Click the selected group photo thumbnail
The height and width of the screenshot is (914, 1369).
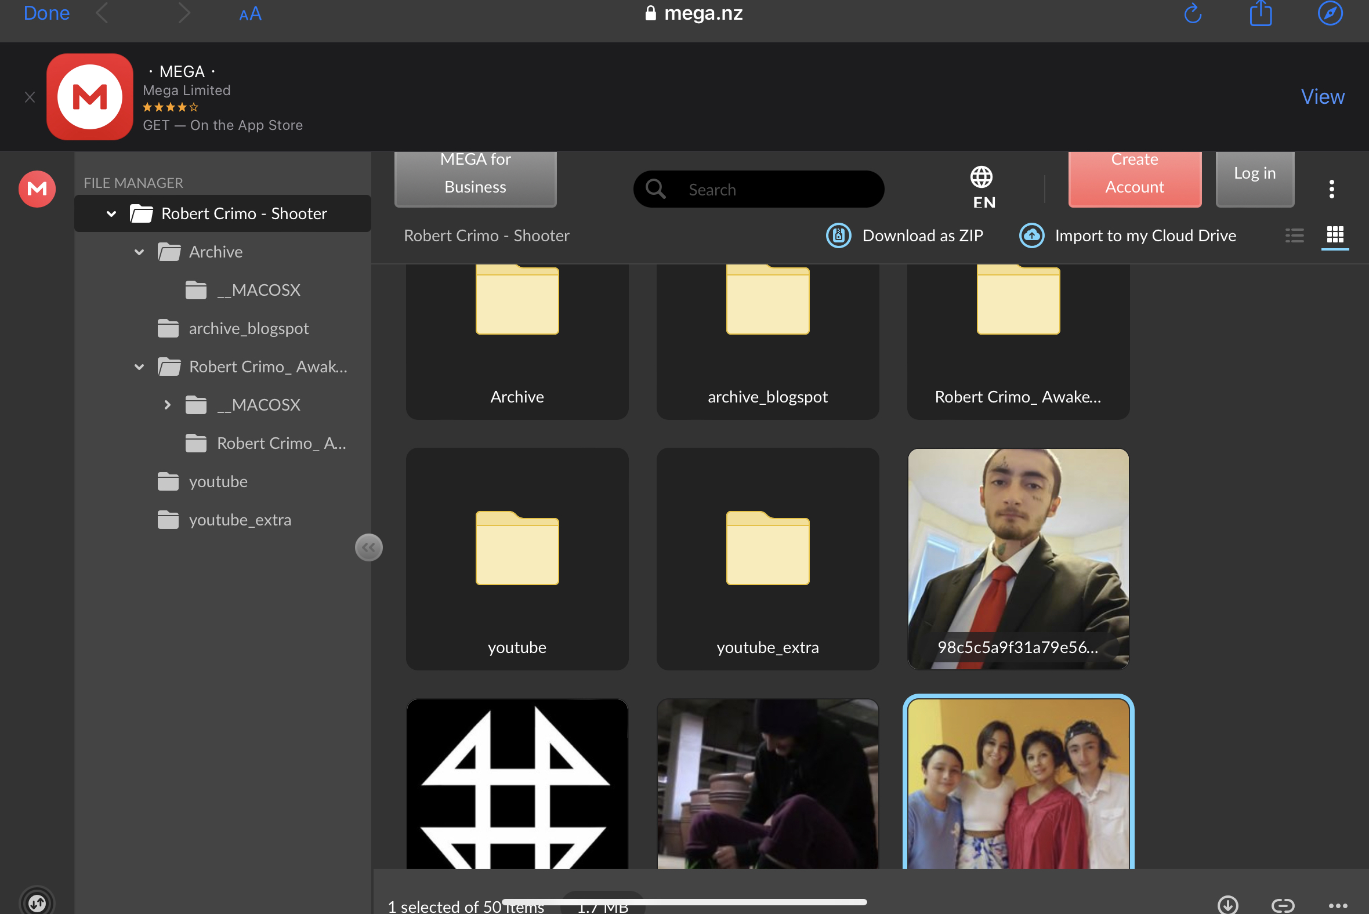coord(1018,783)
